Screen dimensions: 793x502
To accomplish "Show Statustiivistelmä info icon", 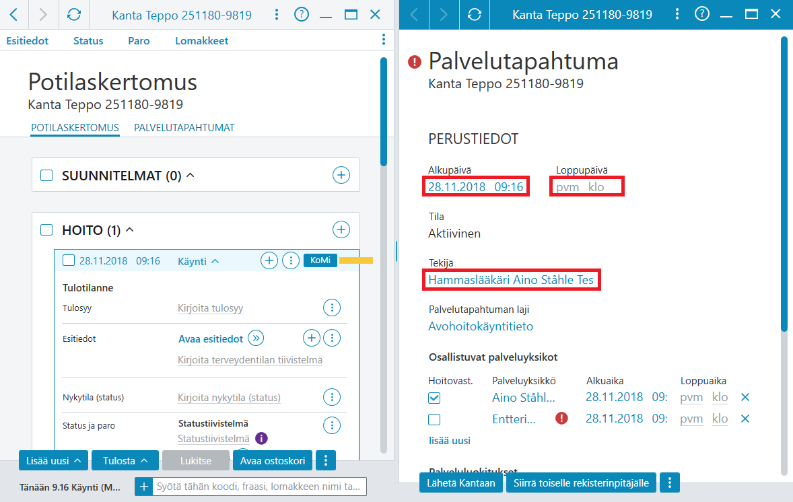I will click(x=261, y=438).
